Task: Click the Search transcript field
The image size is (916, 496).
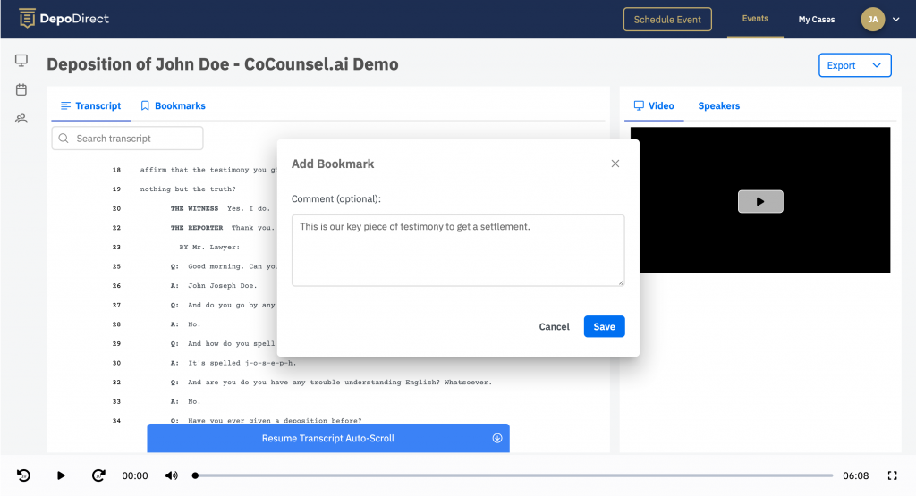Action: [128, 139]
